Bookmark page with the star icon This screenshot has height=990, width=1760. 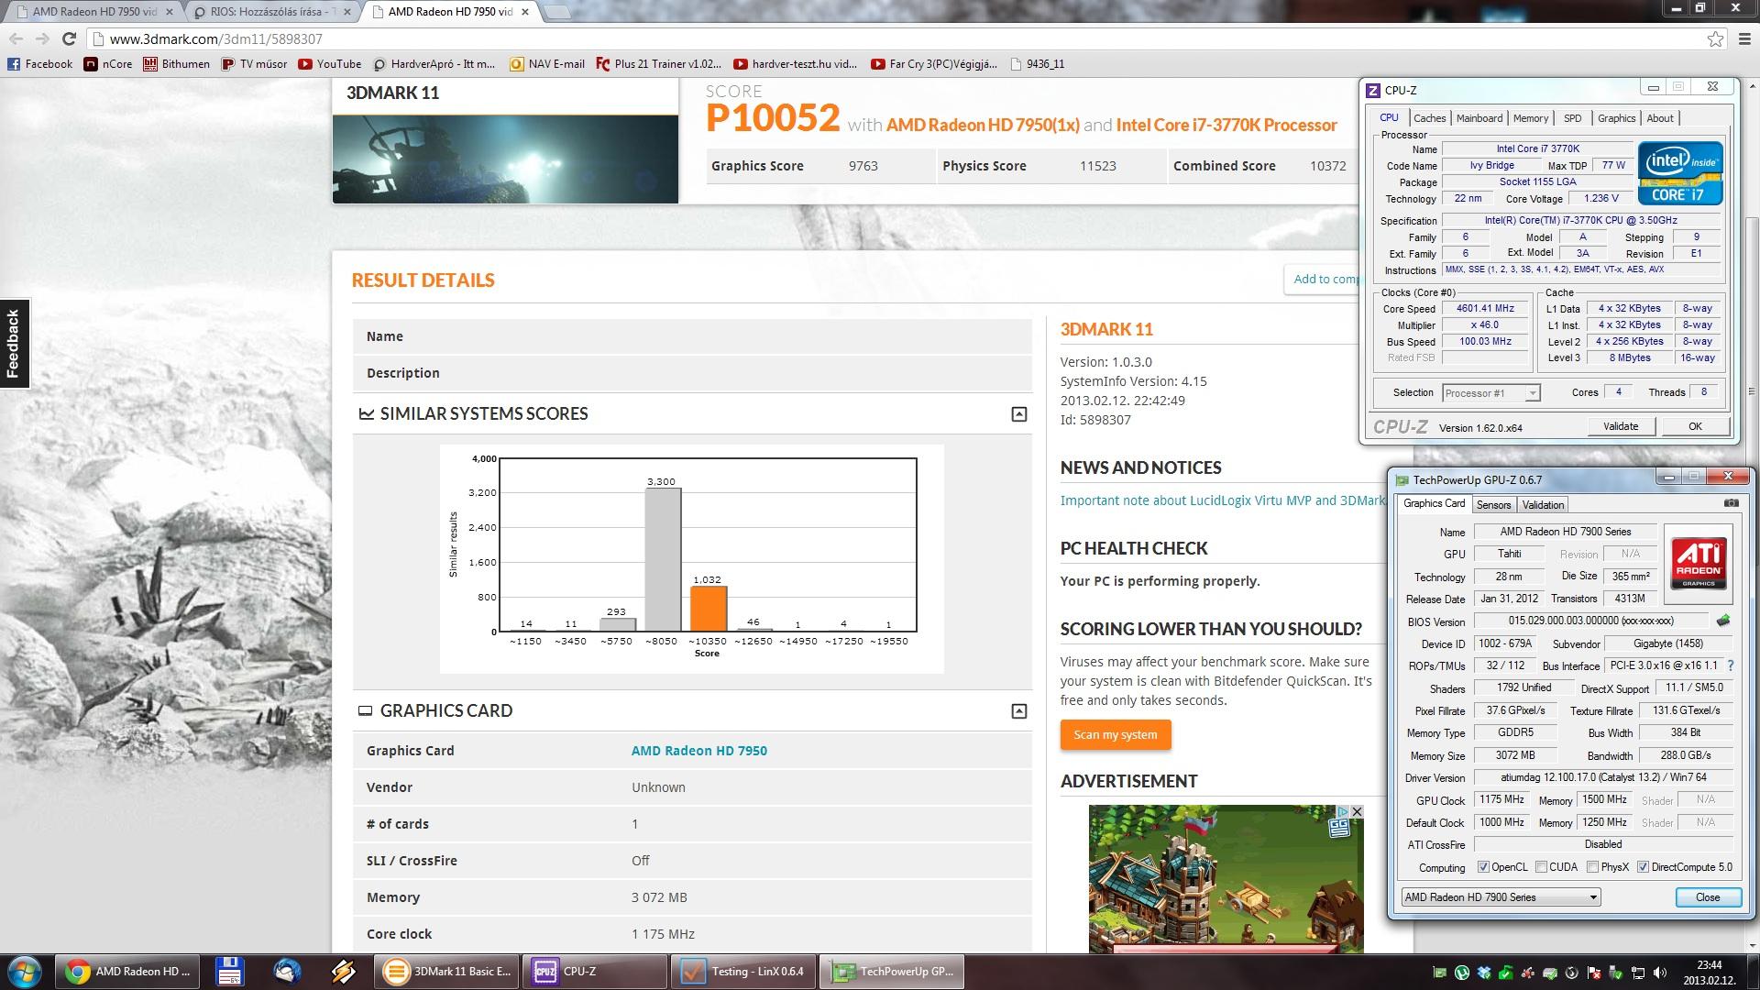[1715, 38]
